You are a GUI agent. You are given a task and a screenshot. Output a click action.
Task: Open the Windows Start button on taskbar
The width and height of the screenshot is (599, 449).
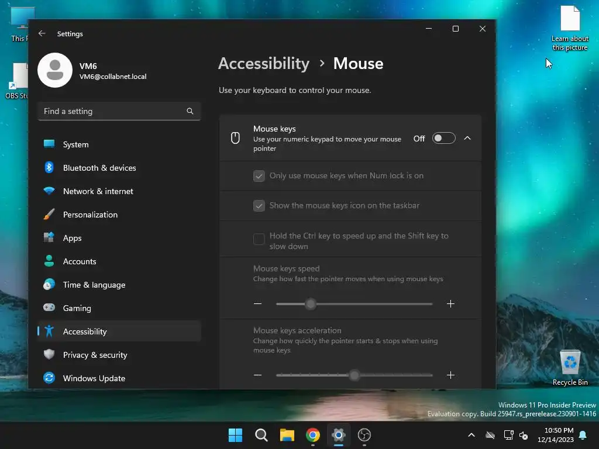(235, 435)
